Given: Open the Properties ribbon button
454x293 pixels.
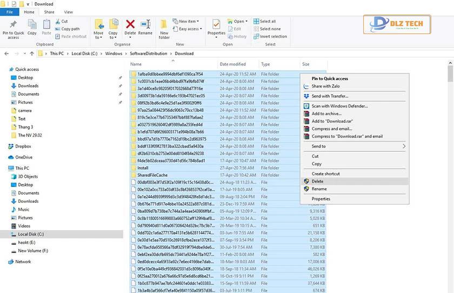Looking at the screenshot, I should (216, 29).
